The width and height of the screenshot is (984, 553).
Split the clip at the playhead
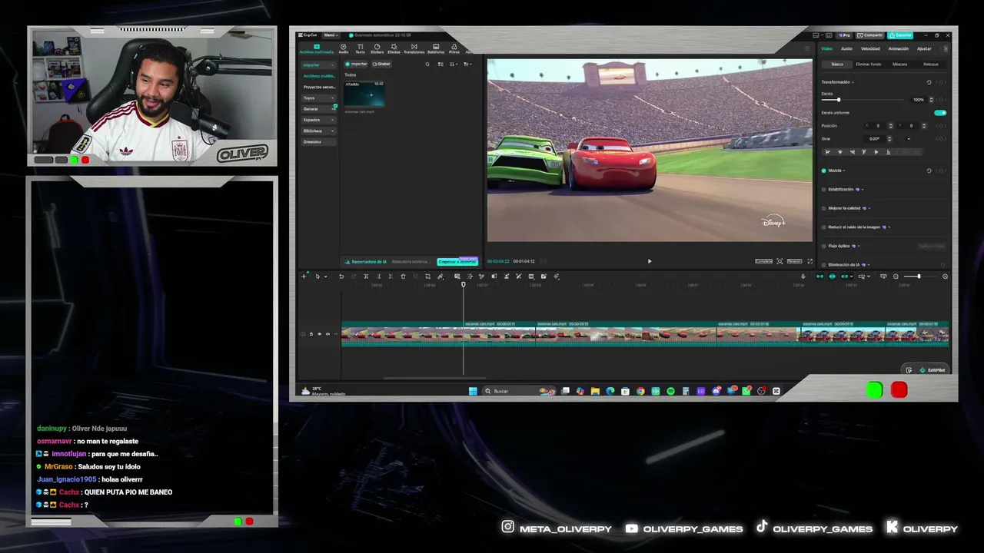point(366,276)
